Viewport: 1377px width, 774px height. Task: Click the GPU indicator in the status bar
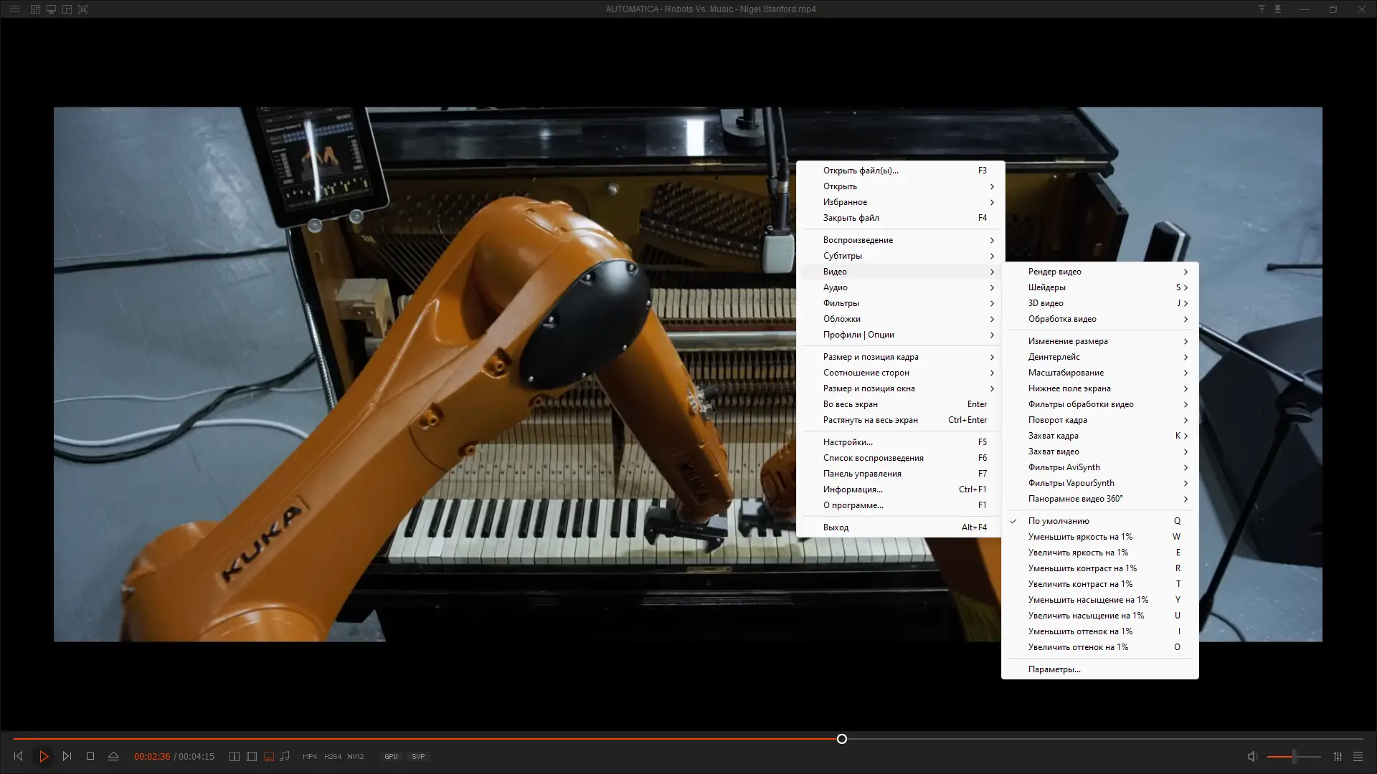(391, 756)
